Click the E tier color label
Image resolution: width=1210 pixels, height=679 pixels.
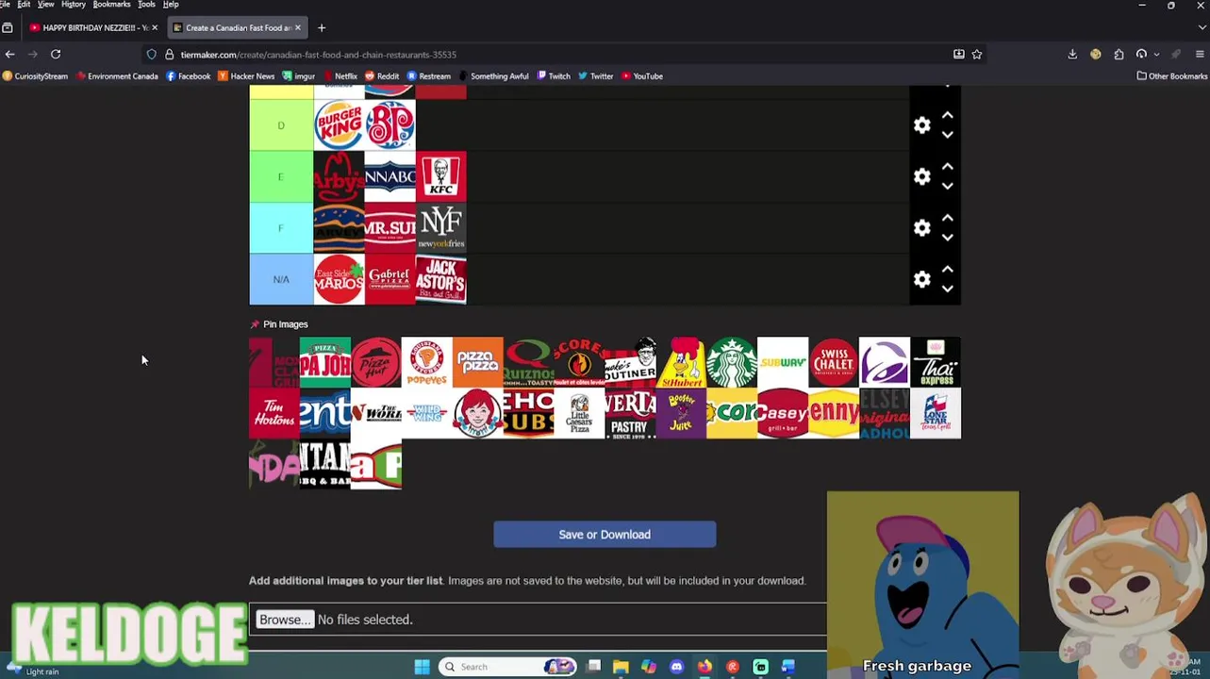point(281,176)
